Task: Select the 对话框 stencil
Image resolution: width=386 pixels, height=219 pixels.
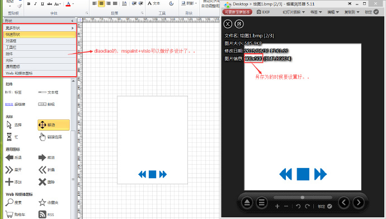Action: pos(40,41)
